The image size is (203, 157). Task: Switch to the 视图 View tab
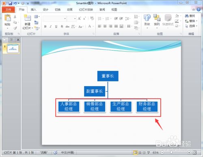point(114,10)
